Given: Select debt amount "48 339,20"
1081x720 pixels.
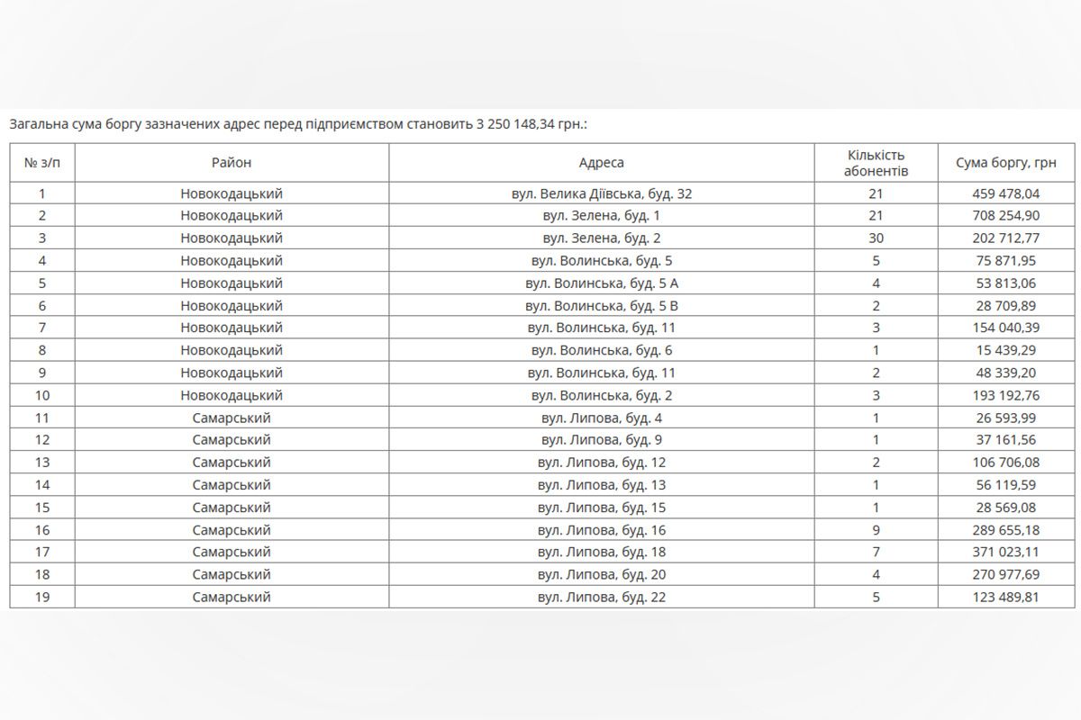Looking at the screenshot, I should click(x=1005, y=373).
